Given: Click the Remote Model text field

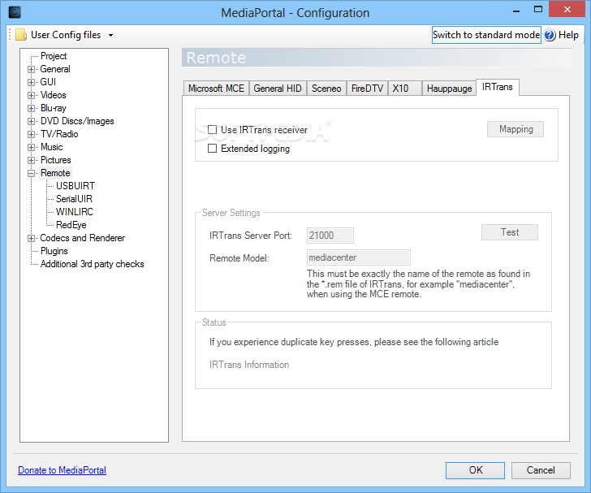Looking at the screenshot, I should point(359,257).
